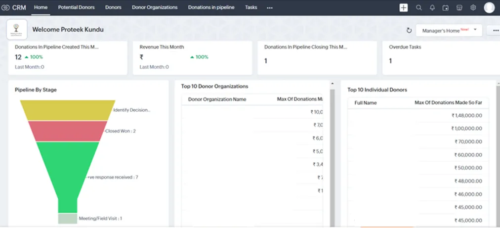Image resolution: width=500 pixels, height=228 pixels.
Task: Open the notifications bell icon
Action: tap(432, 7)
